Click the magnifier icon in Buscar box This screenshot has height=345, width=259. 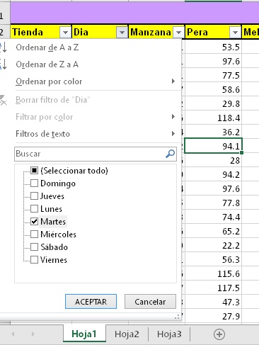[x=170, y=154]
